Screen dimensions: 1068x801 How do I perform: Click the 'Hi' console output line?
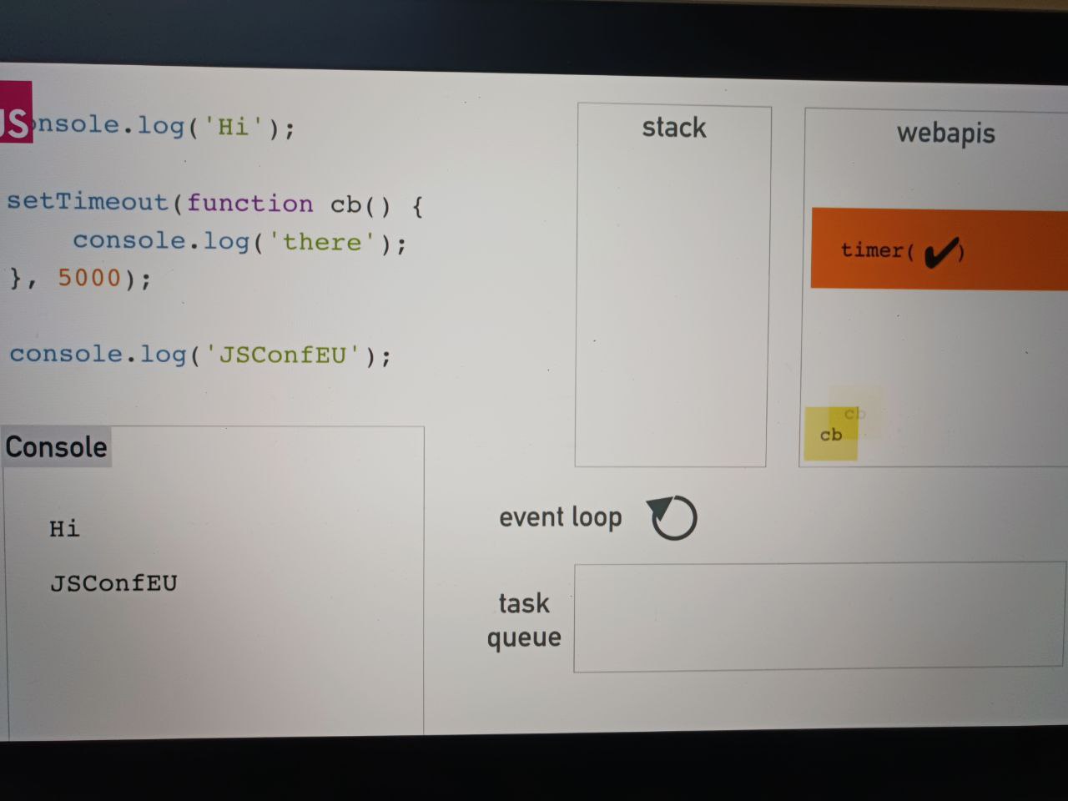(64, 529)
